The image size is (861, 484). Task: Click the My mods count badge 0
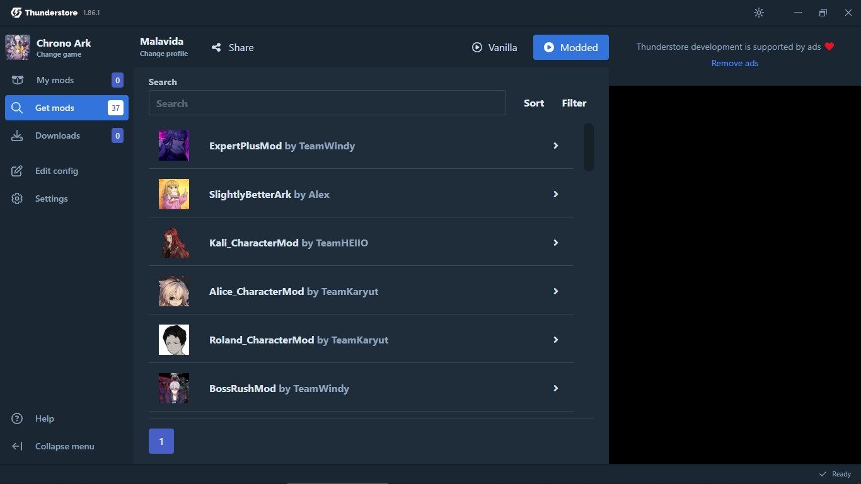pyautogui.click(x=117, y=80)
